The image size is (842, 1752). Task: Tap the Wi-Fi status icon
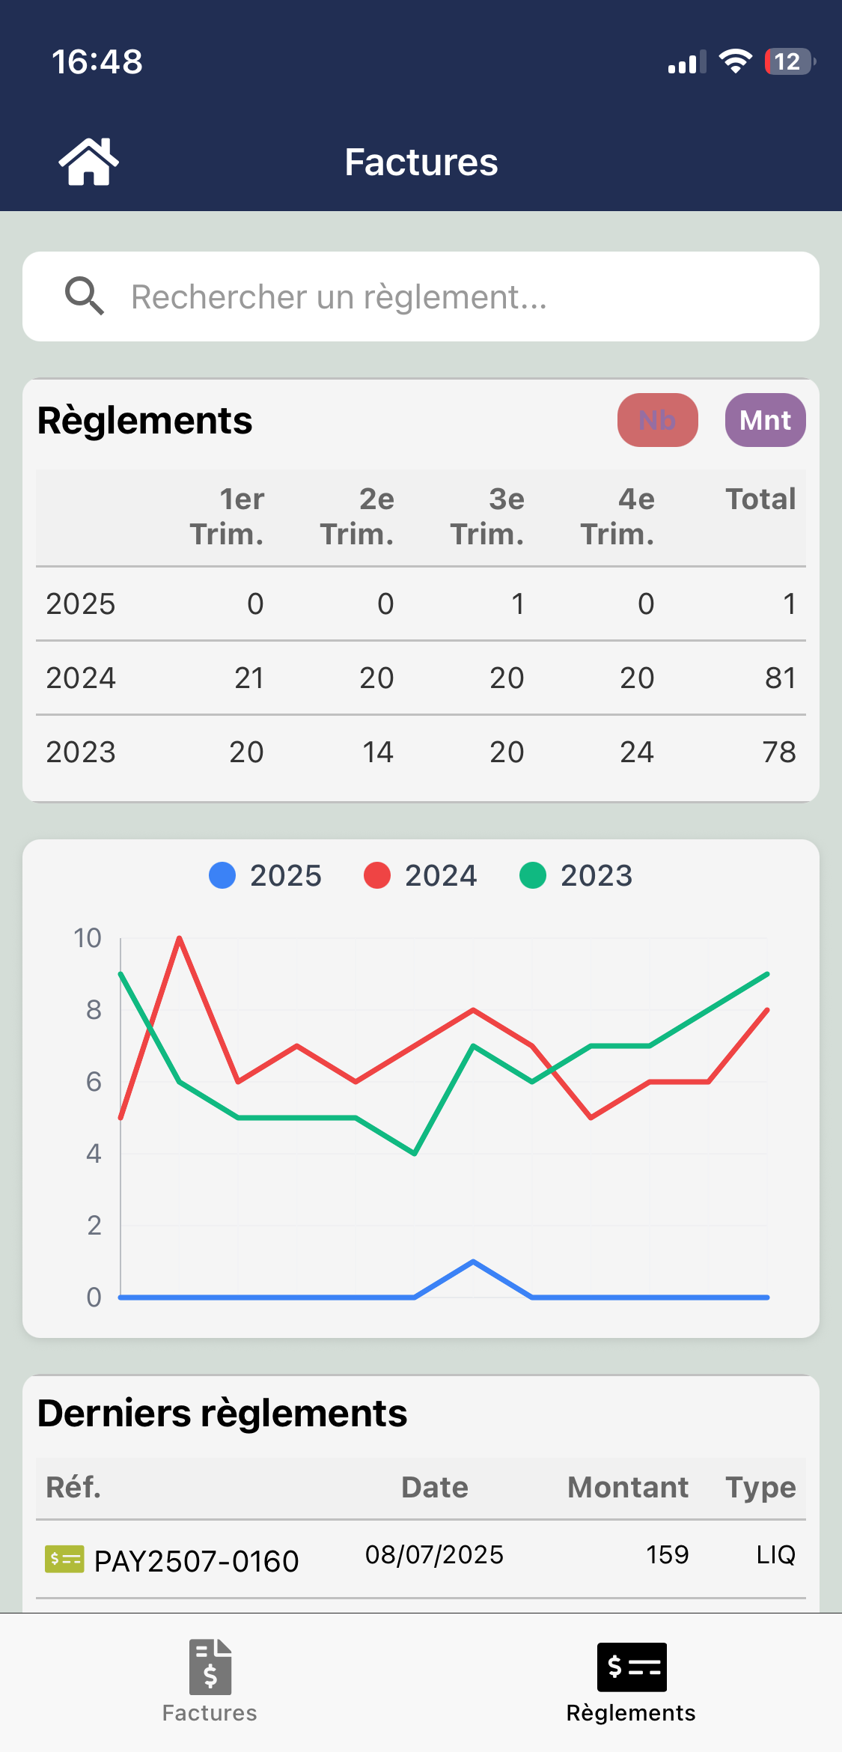tap(735, 61)
